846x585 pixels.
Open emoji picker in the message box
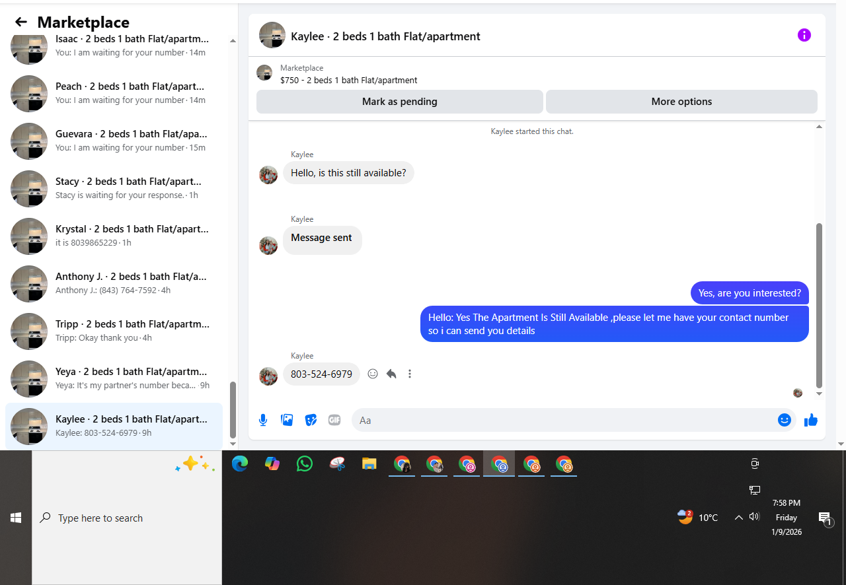(785, 420)
